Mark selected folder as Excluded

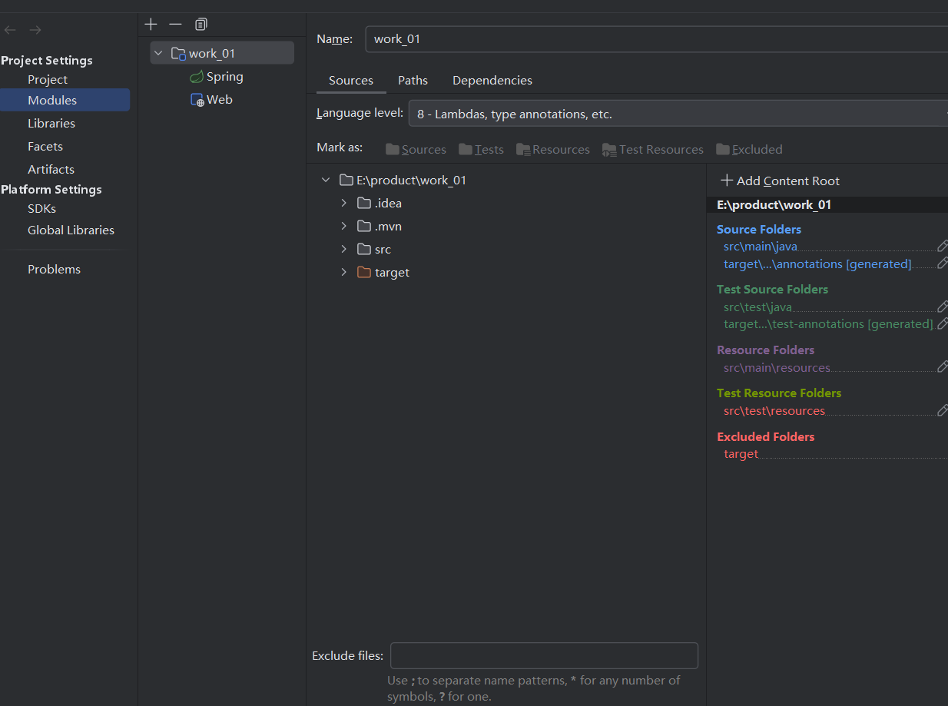[749, 149]
